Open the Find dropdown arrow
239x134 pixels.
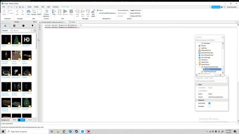pyautogui.click(x=28, y=16)
